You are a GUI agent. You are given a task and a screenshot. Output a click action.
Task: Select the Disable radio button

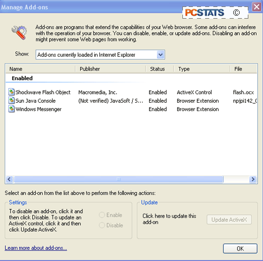click(102, 225)
